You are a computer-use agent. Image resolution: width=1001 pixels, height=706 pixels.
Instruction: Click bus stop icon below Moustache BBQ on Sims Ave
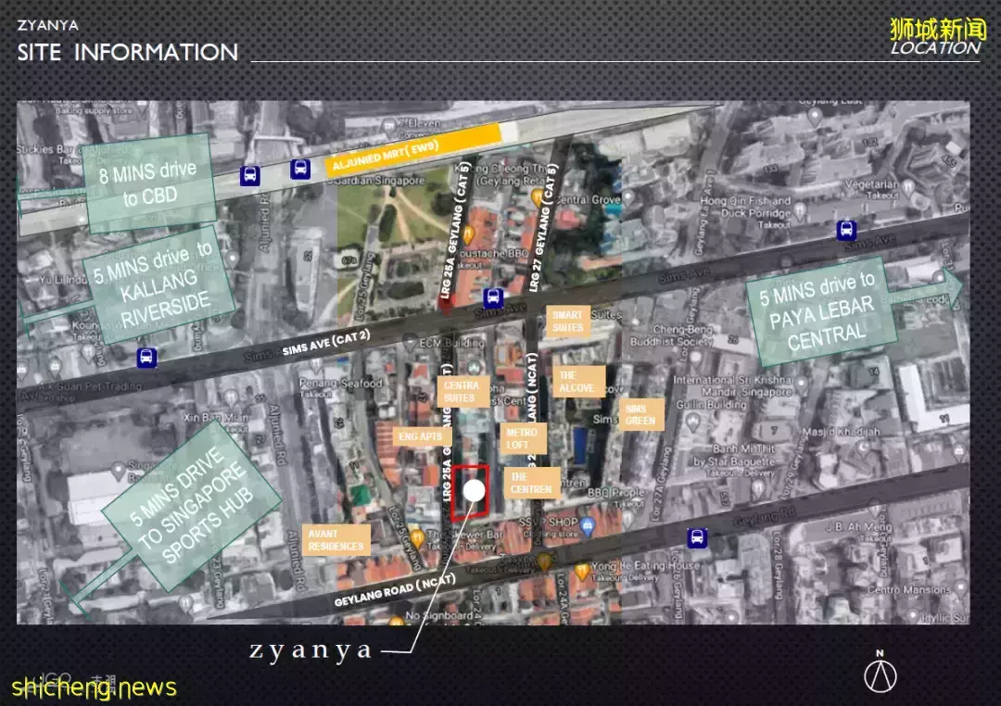494,296
